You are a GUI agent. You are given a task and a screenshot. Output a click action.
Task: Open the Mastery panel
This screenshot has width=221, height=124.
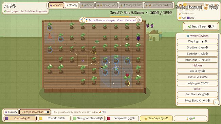tap(11, 112)
